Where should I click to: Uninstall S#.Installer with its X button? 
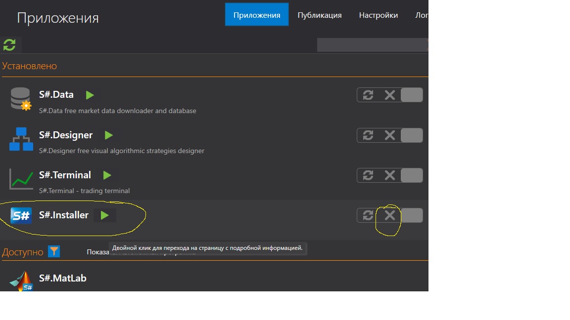coord(390,215)
